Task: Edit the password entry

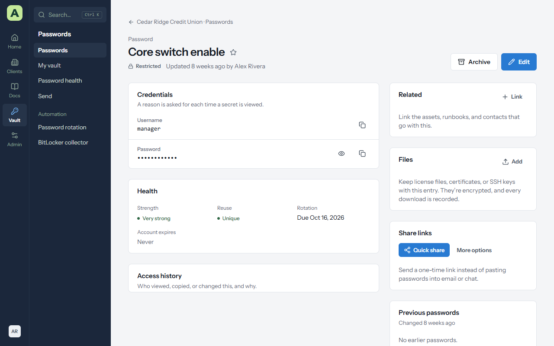Action: pyautogui.click(x=519, y=62)
